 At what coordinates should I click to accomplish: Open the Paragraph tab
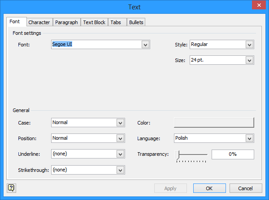click(x=66, y=22)
